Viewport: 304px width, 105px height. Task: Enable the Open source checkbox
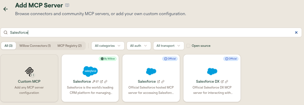coord(188,46)
